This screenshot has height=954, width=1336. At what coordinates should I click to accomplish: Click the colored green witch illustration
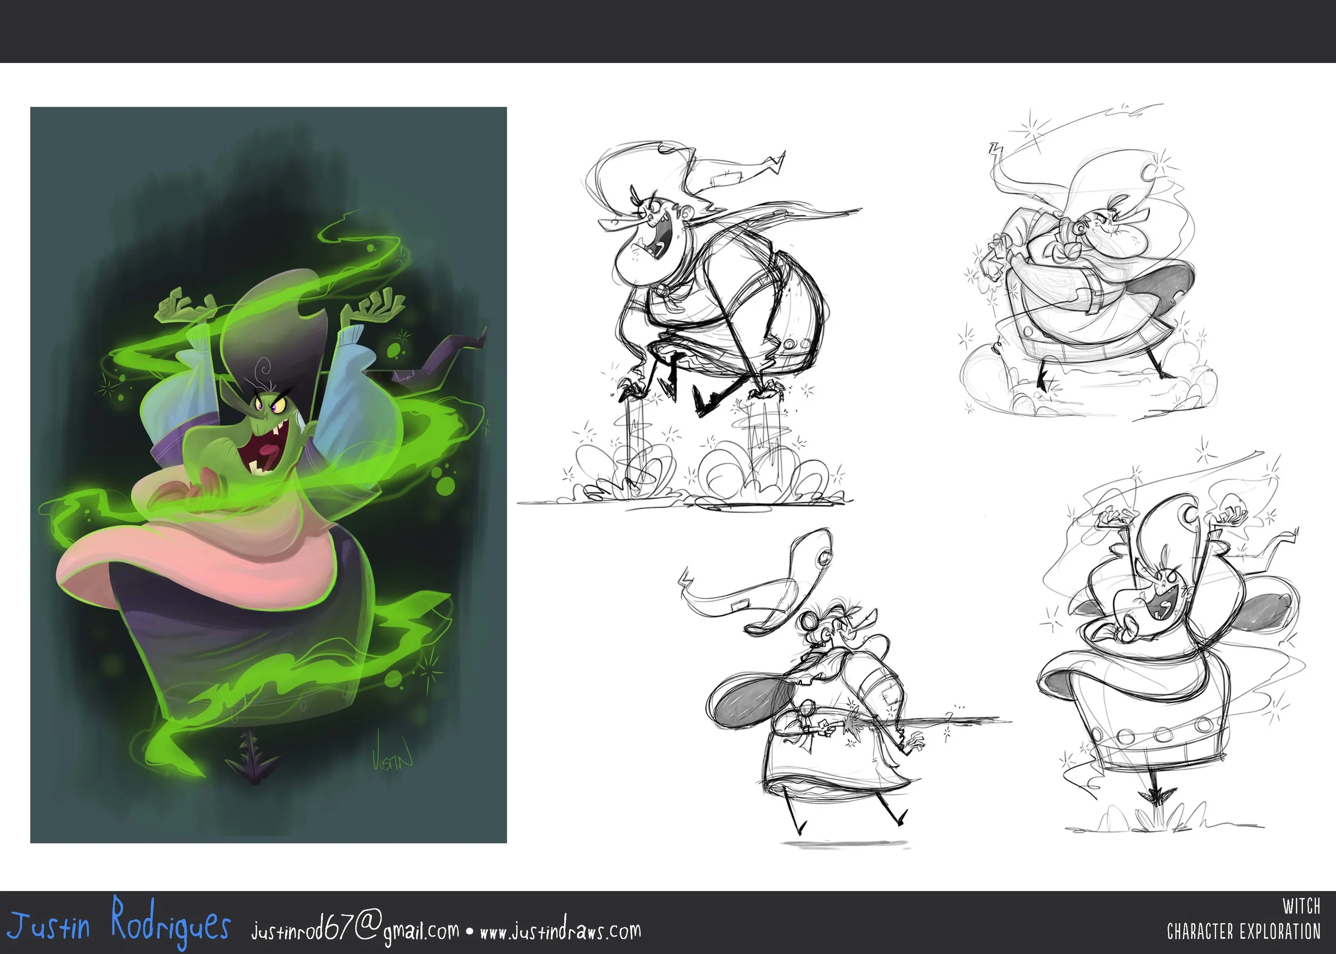pyautogui.click(x=268, y=475)
